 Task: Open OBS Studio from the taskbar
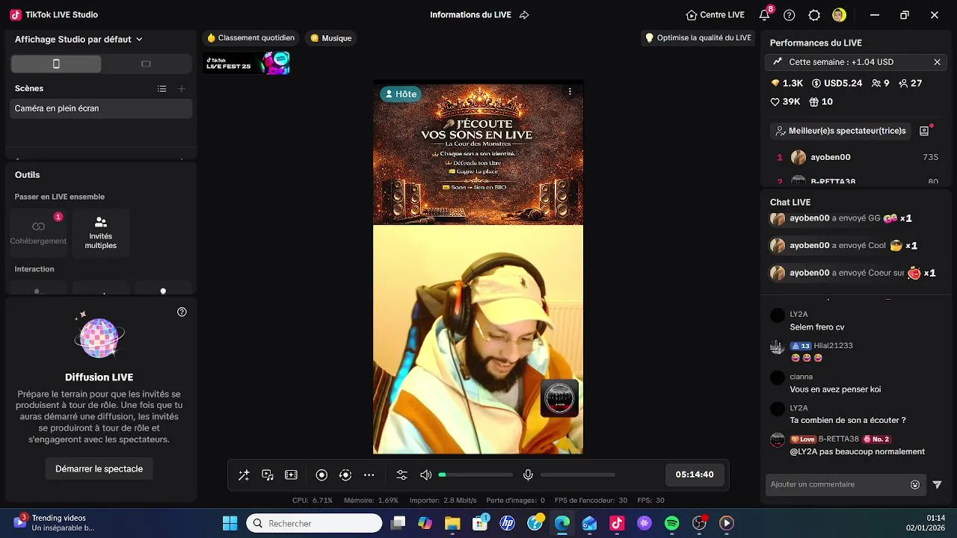[x=700, y=523]
